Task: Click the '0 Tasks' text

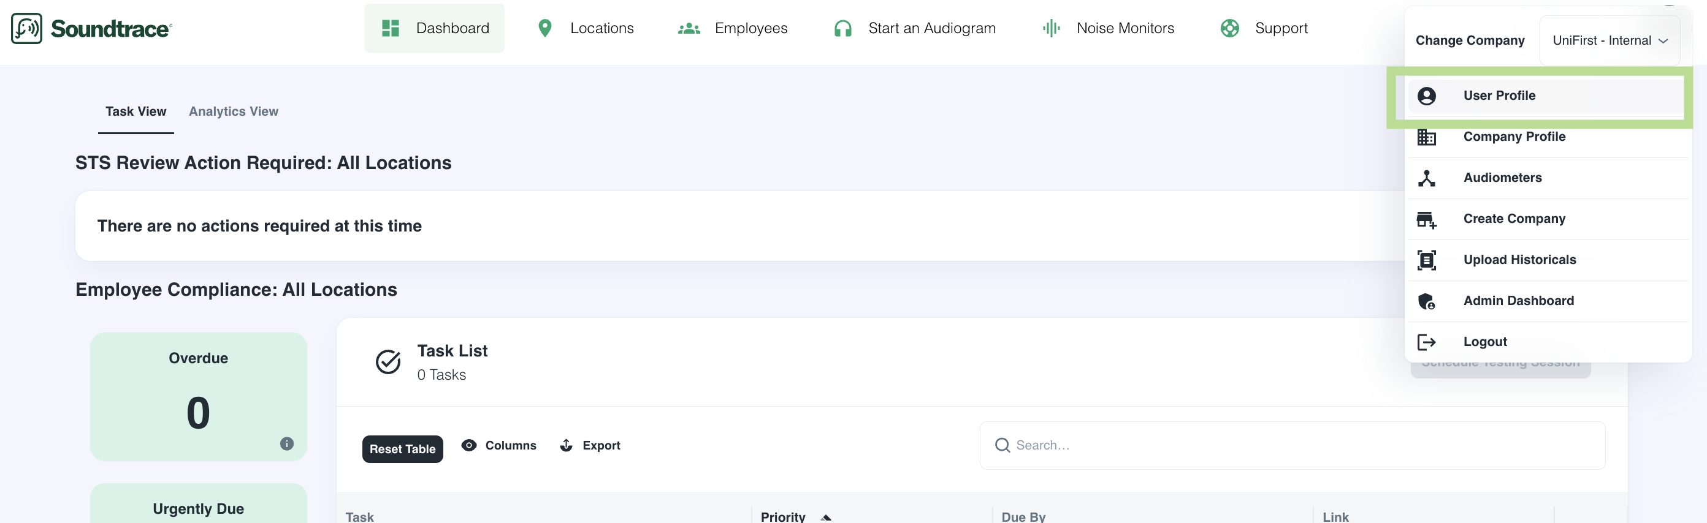Action: click(441, 375)
